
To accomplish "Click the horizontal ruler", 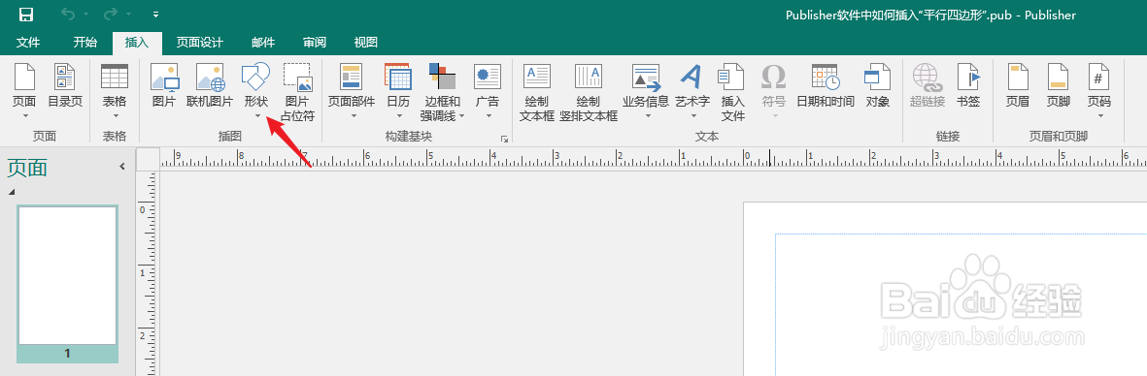I will (654, 159).
